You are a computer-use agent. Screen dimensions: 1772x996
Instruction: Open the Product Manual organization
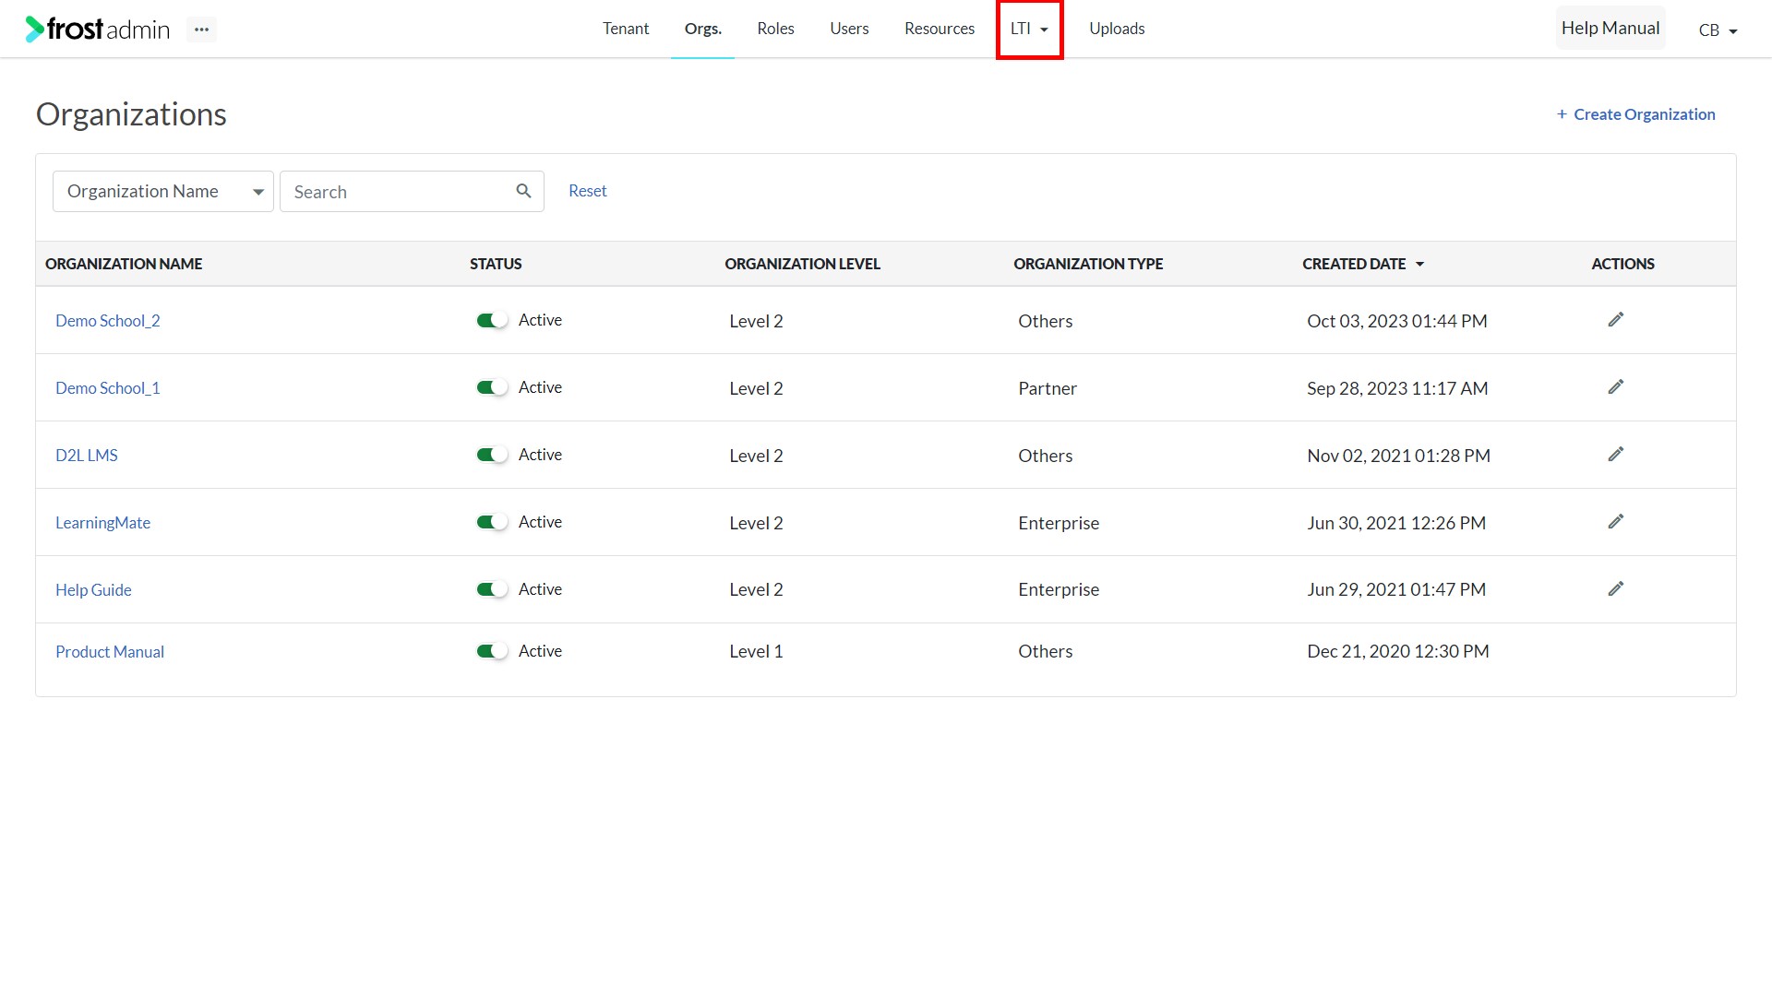point(110,652)
